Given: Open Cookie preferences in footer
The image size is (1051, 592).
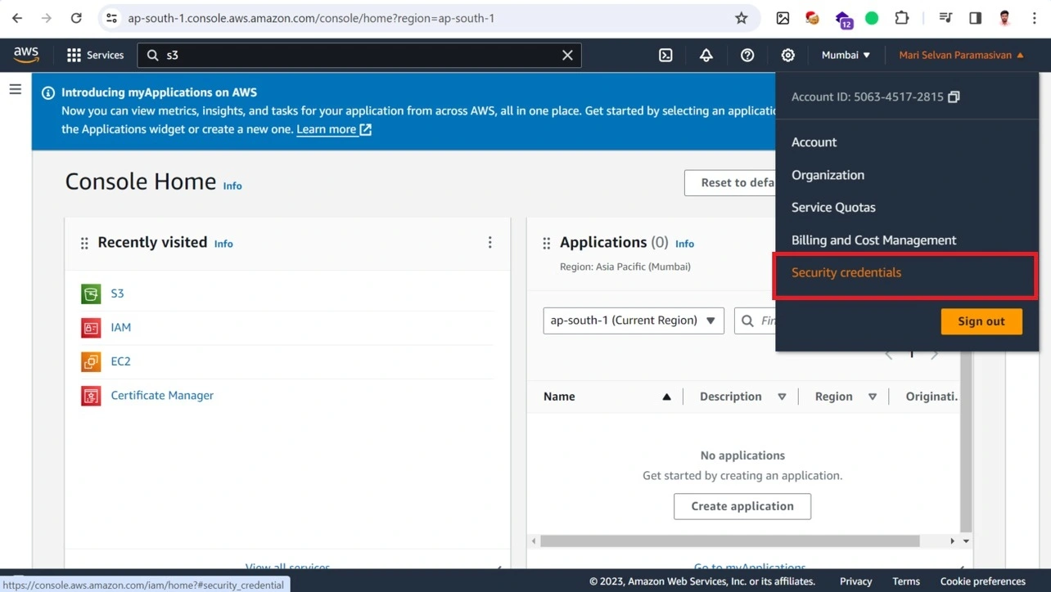Looking at the screenshot, I should [982, 581].
